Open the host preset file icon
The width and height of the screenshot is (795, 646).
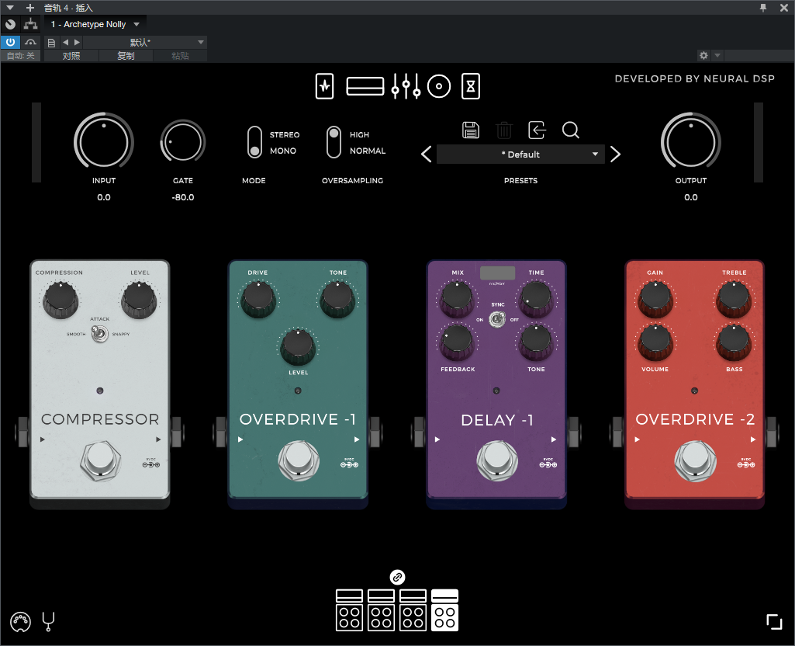coord(51,43)
